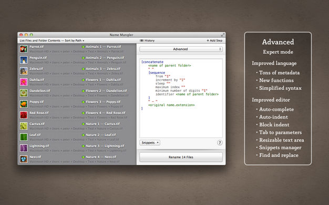Open the History toolbar item
The image size is (329, 205).
pos(147,40)
